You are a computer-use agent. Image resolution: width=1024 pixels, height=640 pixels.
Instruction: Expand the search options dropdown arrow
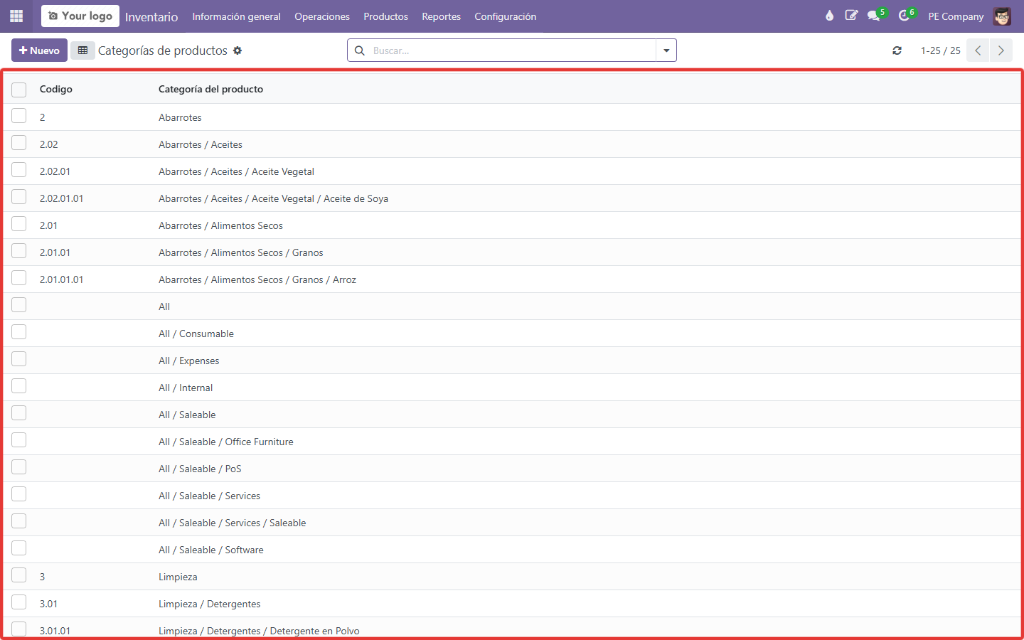pyautogui.click(x=666, y=50)
